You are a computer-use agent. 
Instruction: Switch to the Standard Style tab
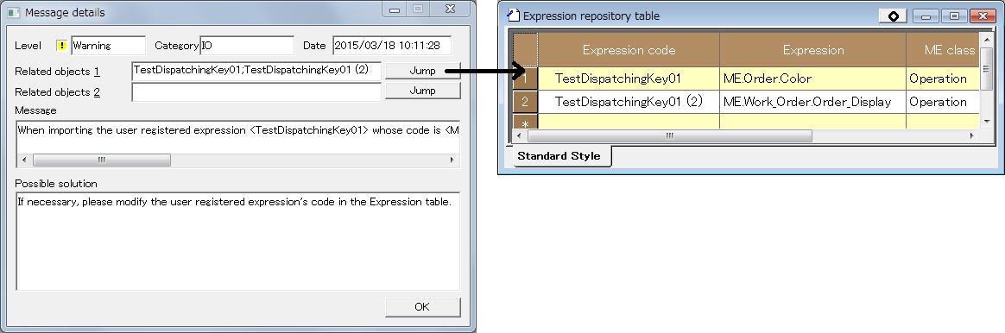(x=559, y=156)
